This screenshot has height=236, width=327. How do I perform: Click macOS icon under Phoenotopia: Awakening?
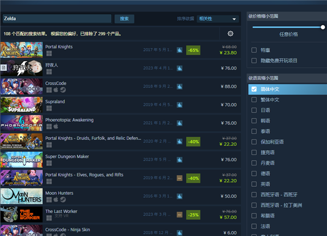[56, 126]
